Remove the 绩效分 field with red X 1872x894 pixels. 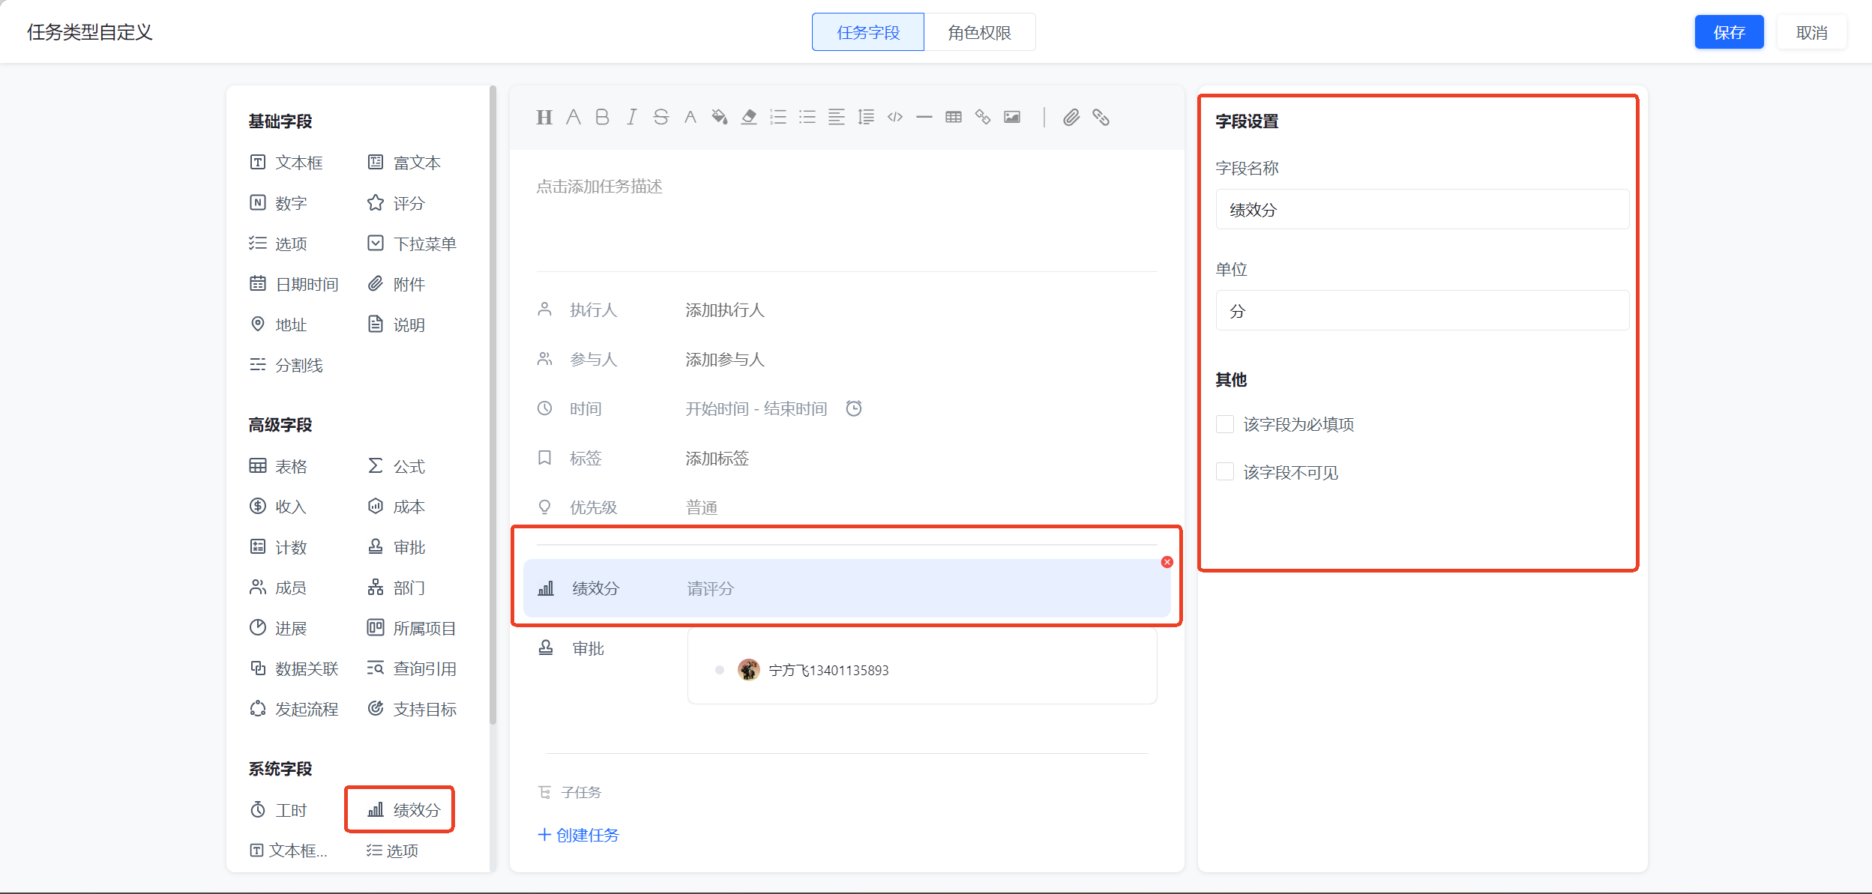click(1167, 562)
